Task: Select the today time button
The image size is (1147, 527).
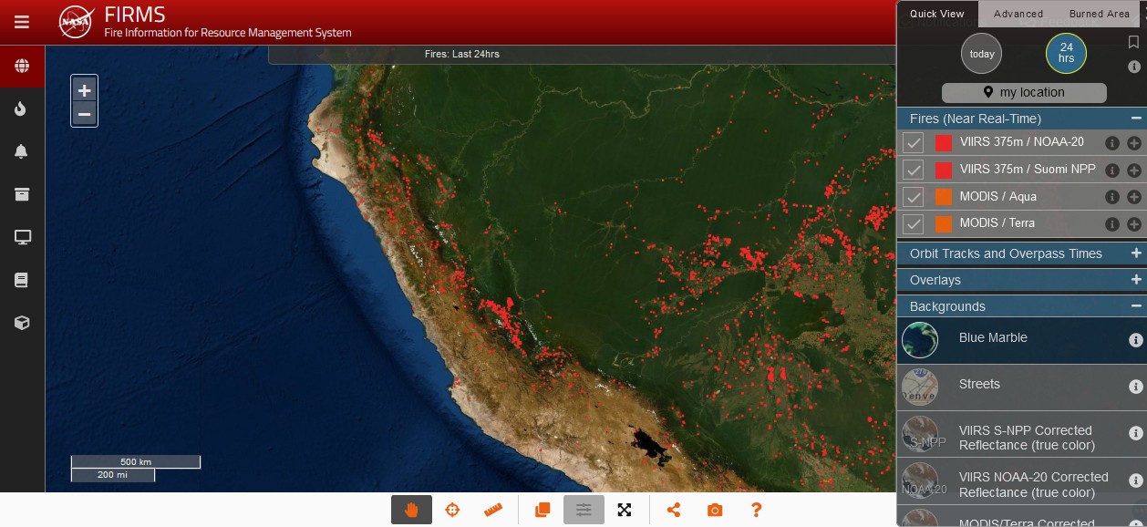Action: coord(981,54)
